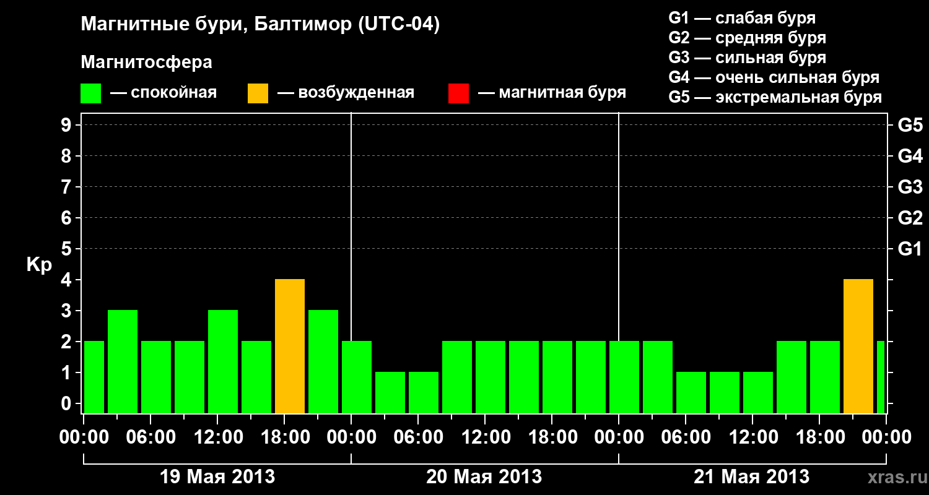Click the '— возбужденная' legend label
Image resolution: width=929 pixels, height=495 pixels.
coord(346,93)
